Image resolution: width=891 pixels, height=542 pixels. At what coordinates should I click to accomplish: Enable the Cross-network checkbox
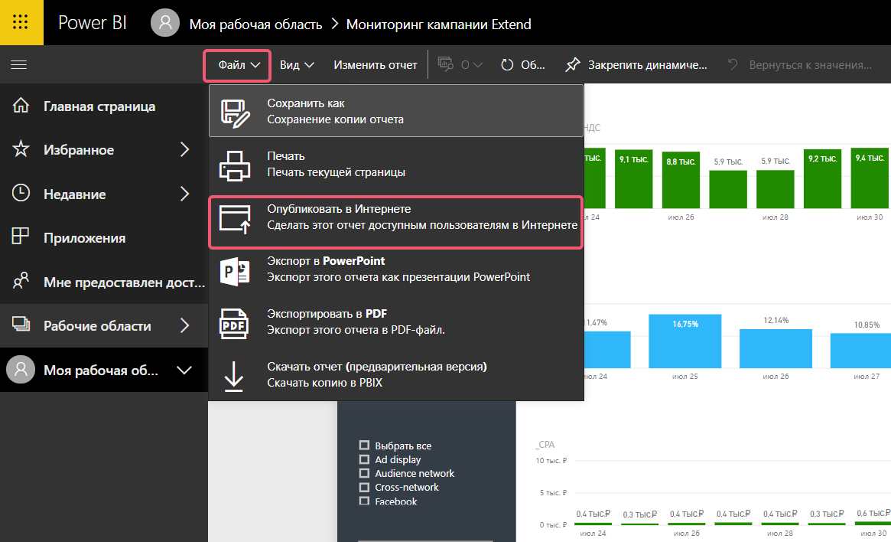(x=364, y=487)
